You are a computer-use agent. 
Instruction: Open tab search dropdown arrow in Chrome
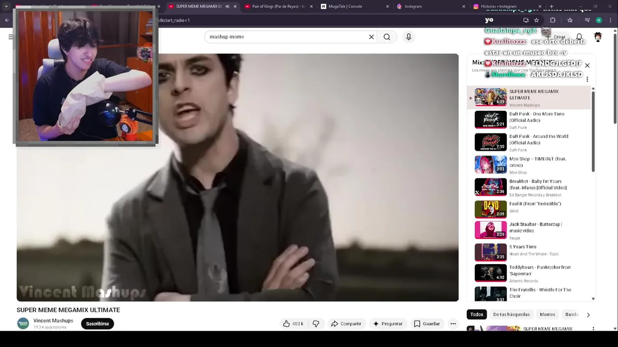tap(6, 6)
